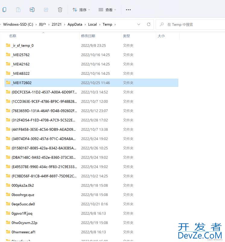225x242 pixels.
Task: Select the 0eqe5uoc.de0 folder
Action: 91,204
